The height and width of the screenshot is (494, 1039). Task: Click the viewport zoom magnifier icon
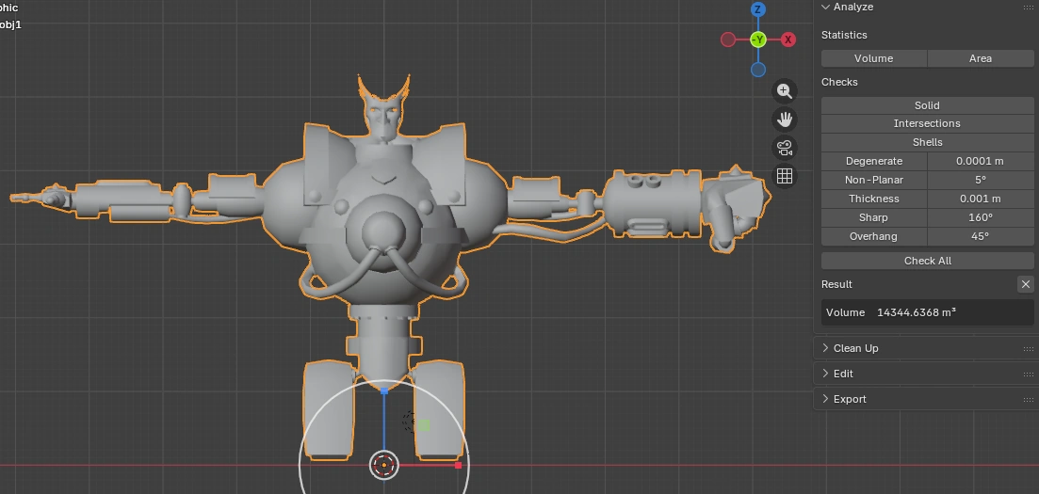[785, 90]
